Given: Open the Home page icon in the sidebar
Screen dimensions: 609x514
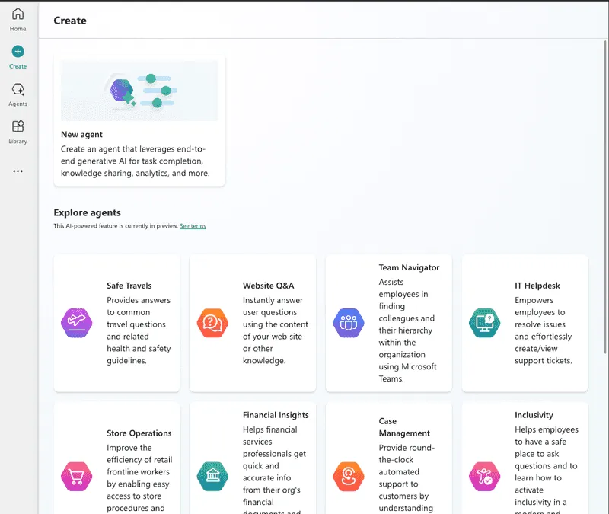Looking at the screenshot, I should click(x=18, y=14).
